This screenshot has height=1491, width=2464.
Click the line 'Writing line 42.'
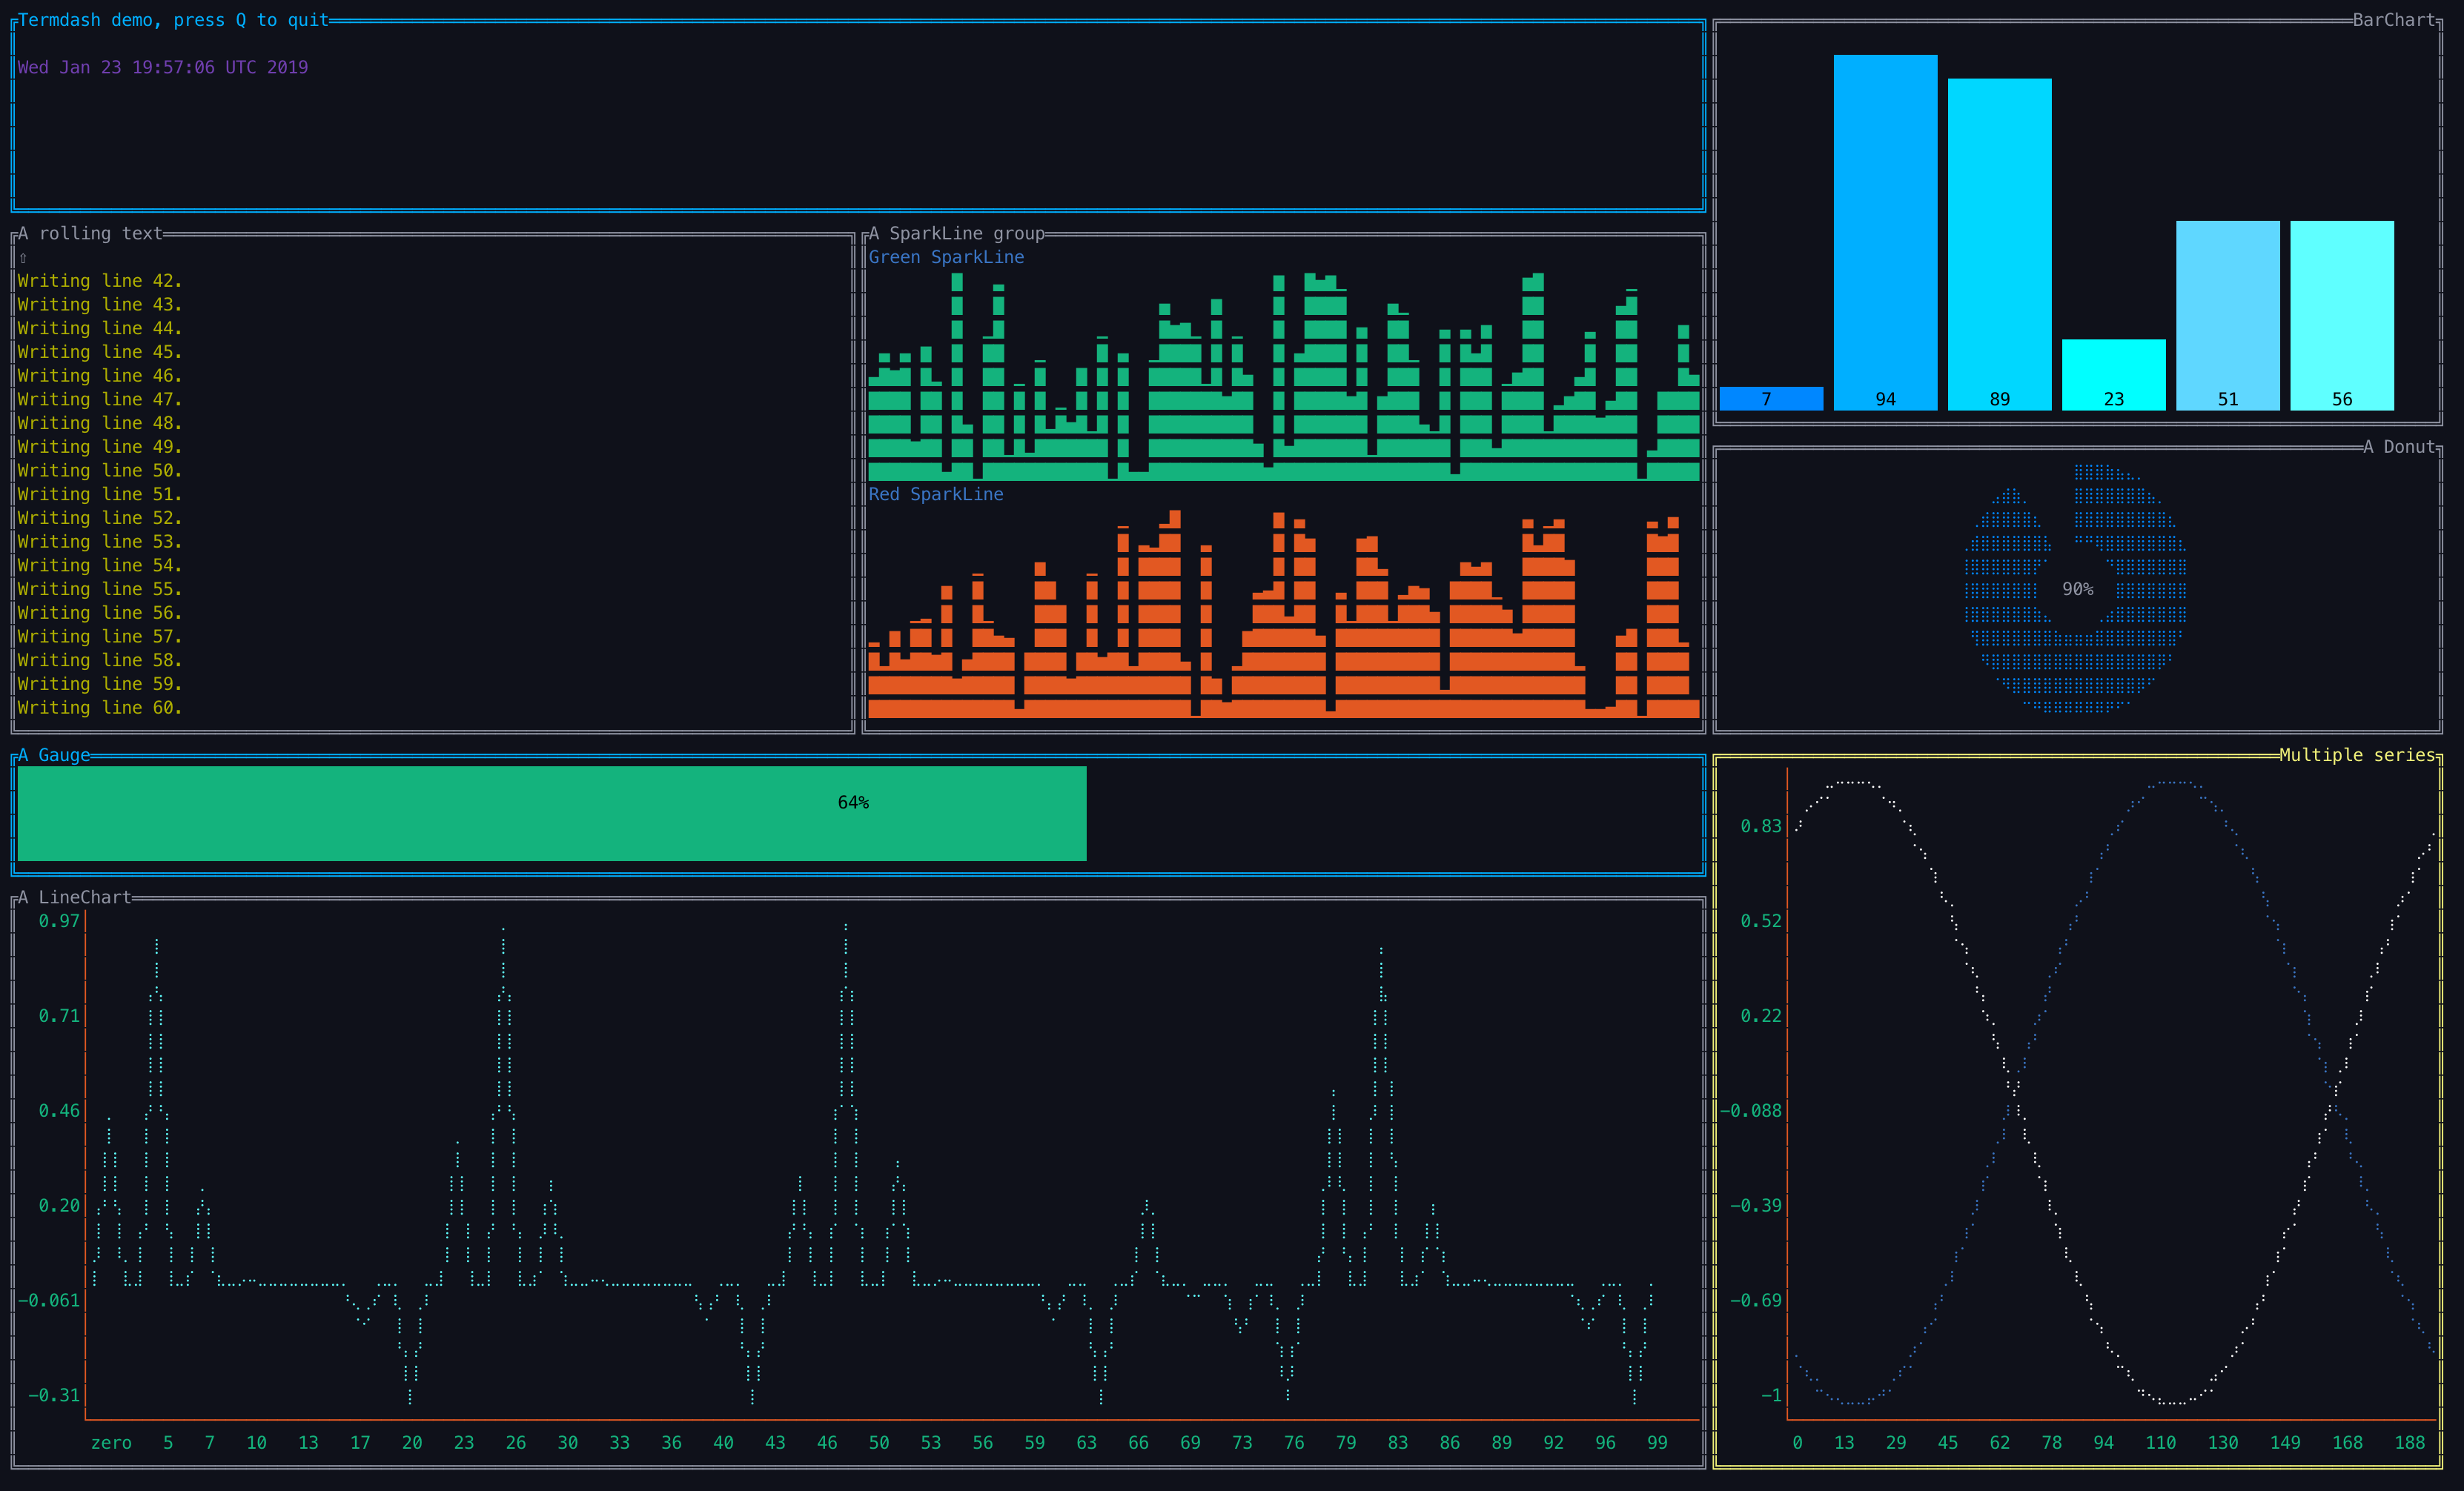coord(99,281)
